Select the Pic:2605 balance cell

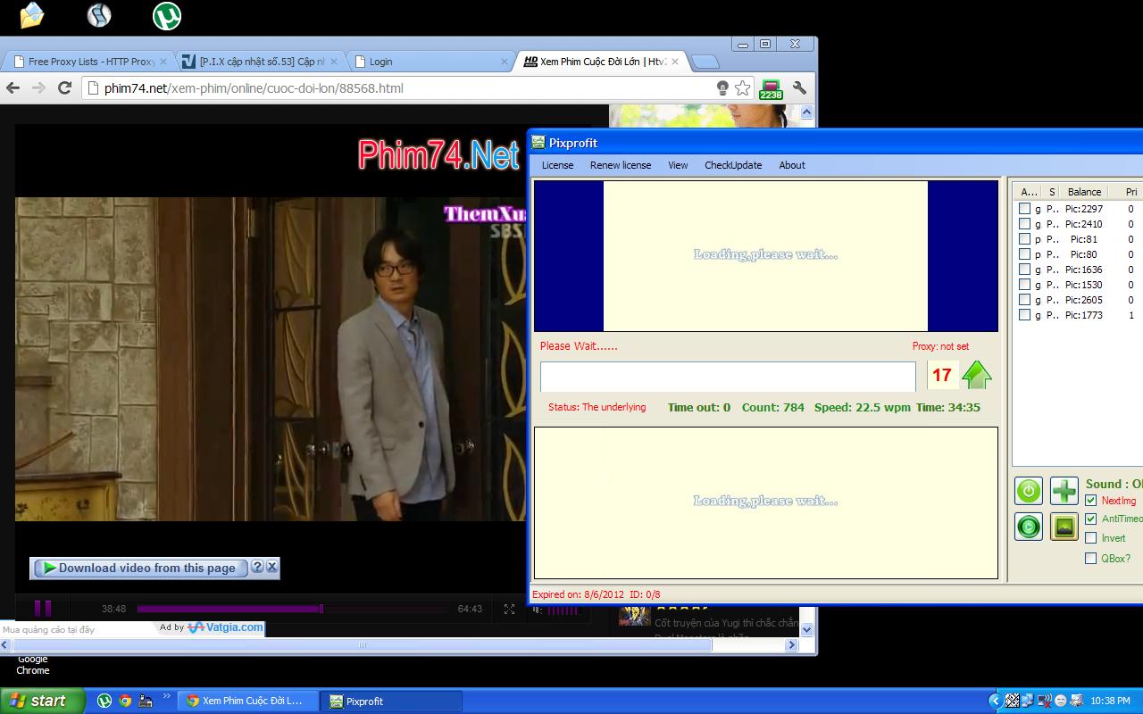click(1084, 300)
